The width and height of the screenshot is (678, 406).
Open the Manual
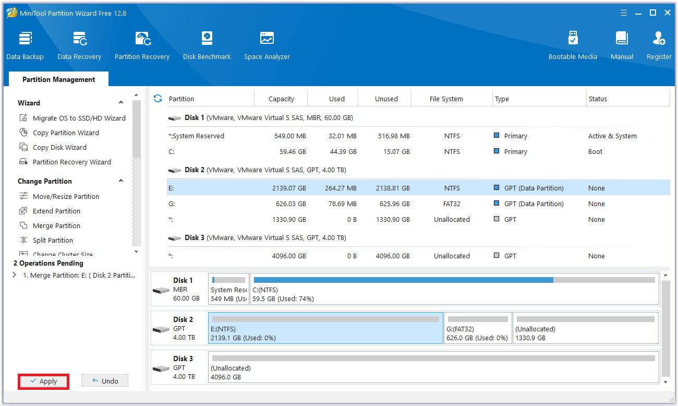[x=622, y=45]
